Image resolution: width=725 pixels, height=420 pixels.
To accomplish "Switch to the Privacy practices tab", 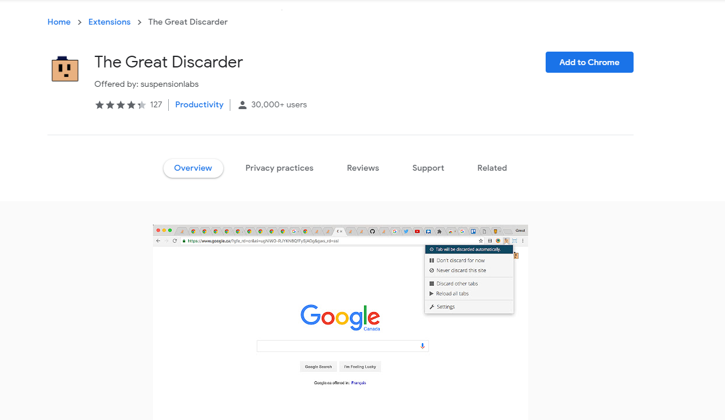I will 279,168.
